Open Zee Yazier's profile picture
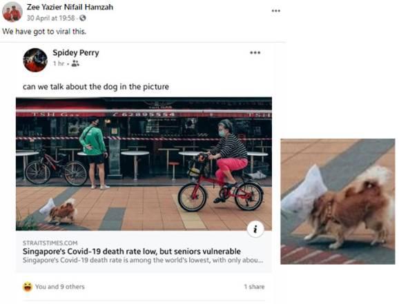Viewport: 399px width, 304px height. tap(12, 12)
